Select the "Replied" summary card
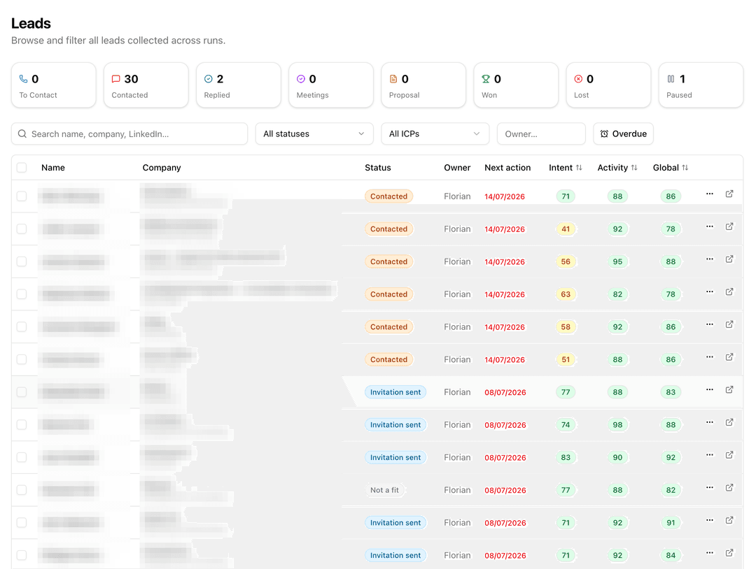 (x=239, y=85)
